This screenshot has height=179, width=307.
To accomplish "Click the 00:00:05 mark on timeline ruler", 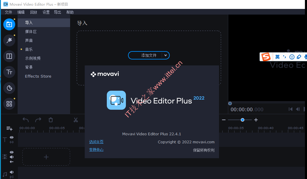I will 57,128.
